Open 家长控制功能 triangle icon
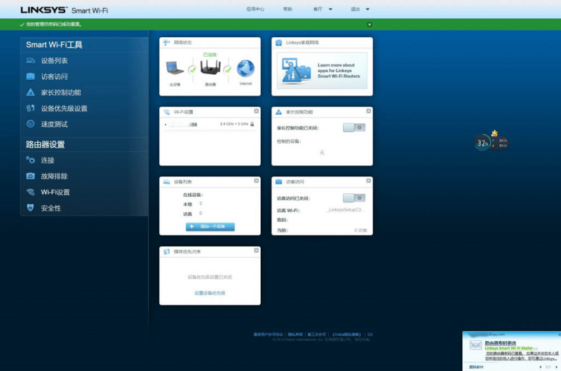The image size is (561, 371). coord(30,92)
